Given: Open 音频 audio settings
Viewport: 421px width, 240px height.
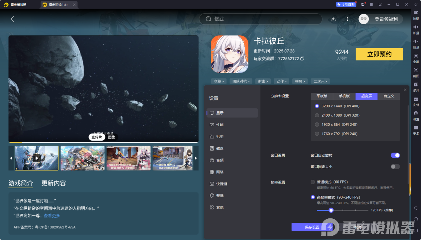Looking at the screenshot, I should tap(232, 160).
